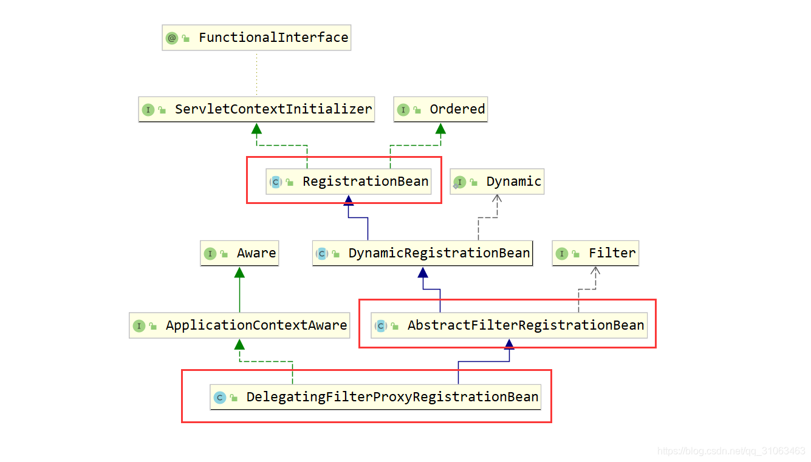
Task: Select the Dynamic interface node
Action: 497,181
